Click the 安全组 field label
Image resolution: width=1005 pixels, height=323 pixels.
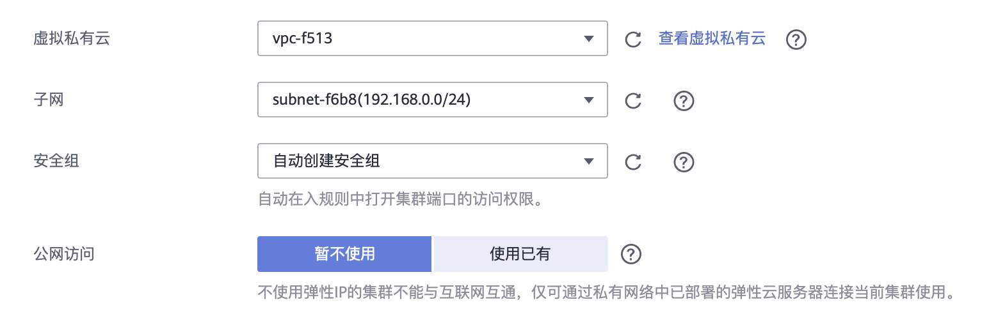tap(56, 161)
